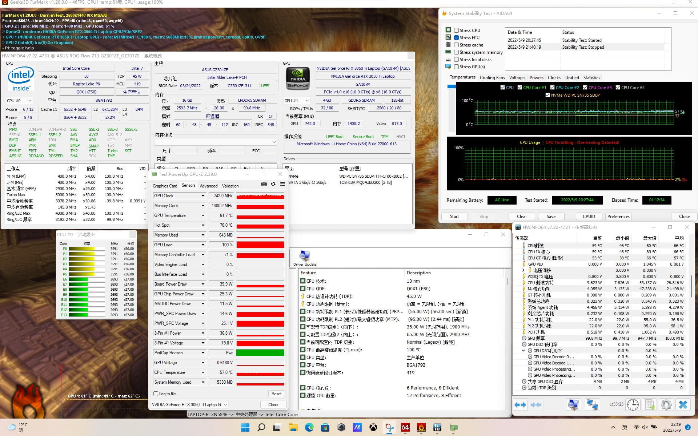Click green PerfCap Reason bar

(260, 353)
